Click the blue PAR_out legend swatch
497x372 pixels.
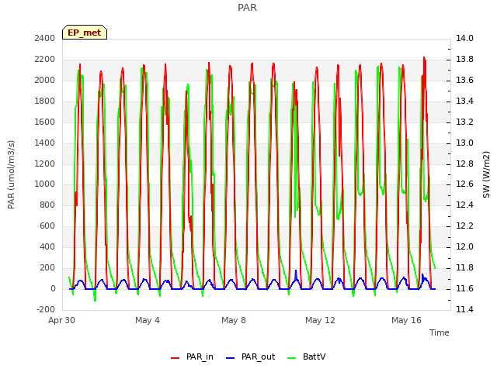230,358
